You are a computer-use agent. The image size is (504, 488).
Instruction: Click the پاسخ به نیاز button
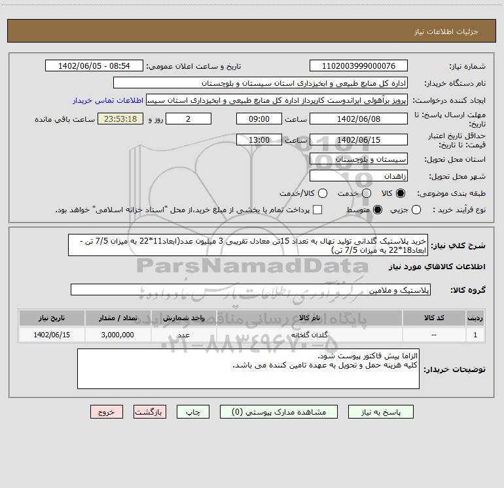point(380,412)
